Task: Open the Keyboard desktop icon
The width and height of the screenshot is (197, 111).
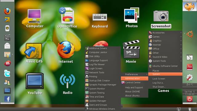Action: click(100, 17)
